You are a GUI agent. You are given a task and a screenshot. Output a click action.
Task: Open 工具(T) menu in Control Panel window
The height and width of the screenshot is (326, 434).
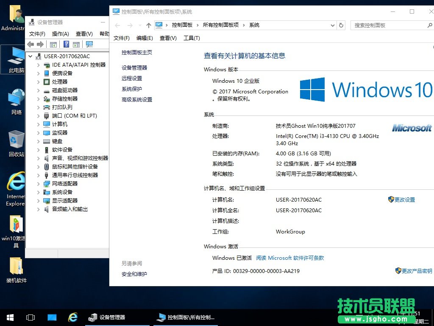pyautogui.click(x=192, y=38)
